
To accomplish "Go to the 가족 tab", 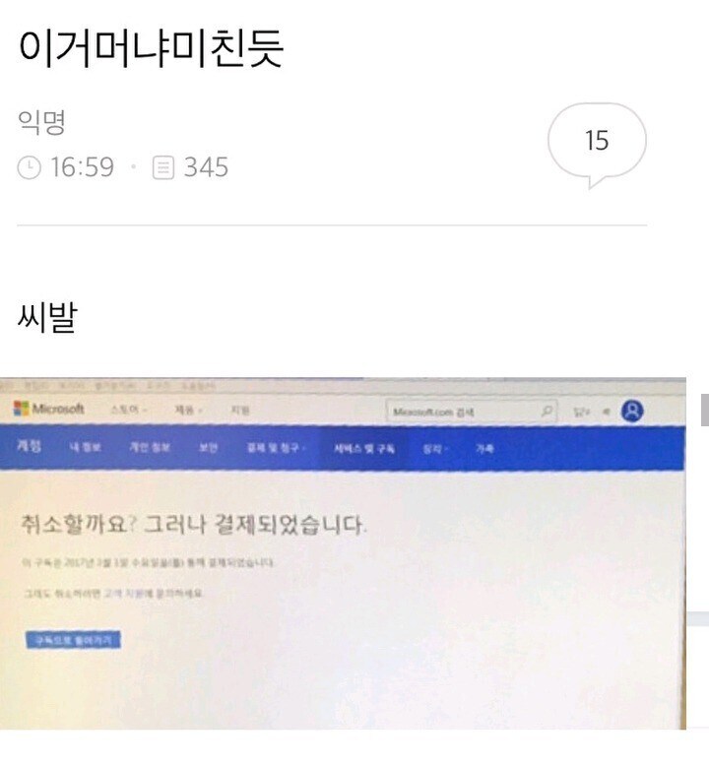I will pyautogui.click(x=484, y=448).
